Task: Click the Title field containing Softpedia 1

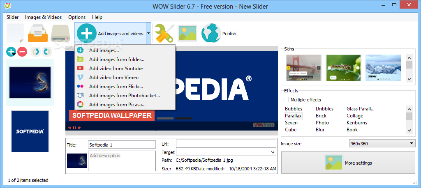Action: pyautogui.click(x=122, y=144)
